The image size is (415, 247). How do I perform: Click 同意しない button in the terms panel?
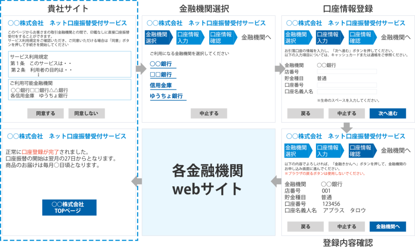86,113
